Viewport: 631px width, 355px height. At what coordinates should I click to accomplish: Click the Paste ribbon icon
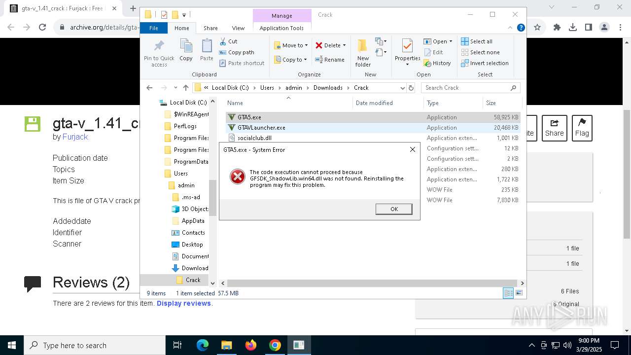click(207, 50)
